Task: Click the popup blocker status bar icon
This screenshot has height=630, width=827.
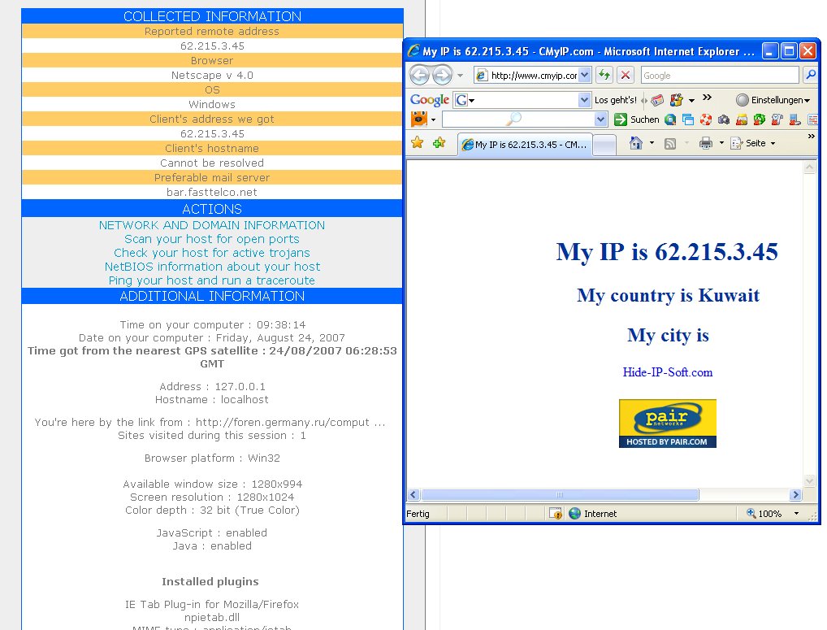Action: click(x=555, y=514)
